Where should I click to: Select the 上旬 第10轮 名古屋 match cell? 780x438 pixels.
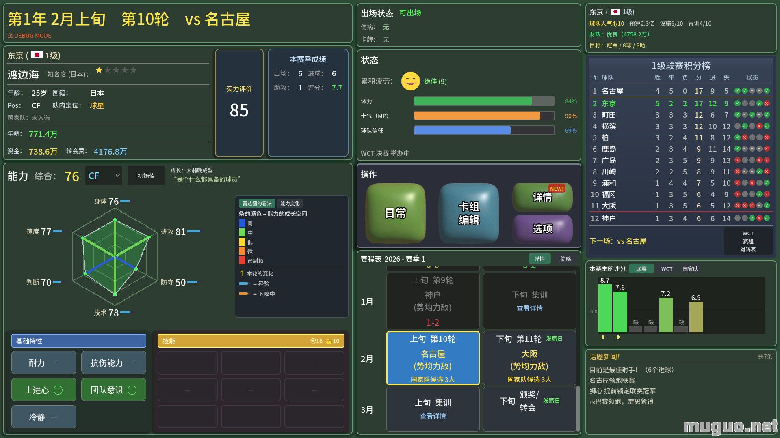tap(433, 358)
